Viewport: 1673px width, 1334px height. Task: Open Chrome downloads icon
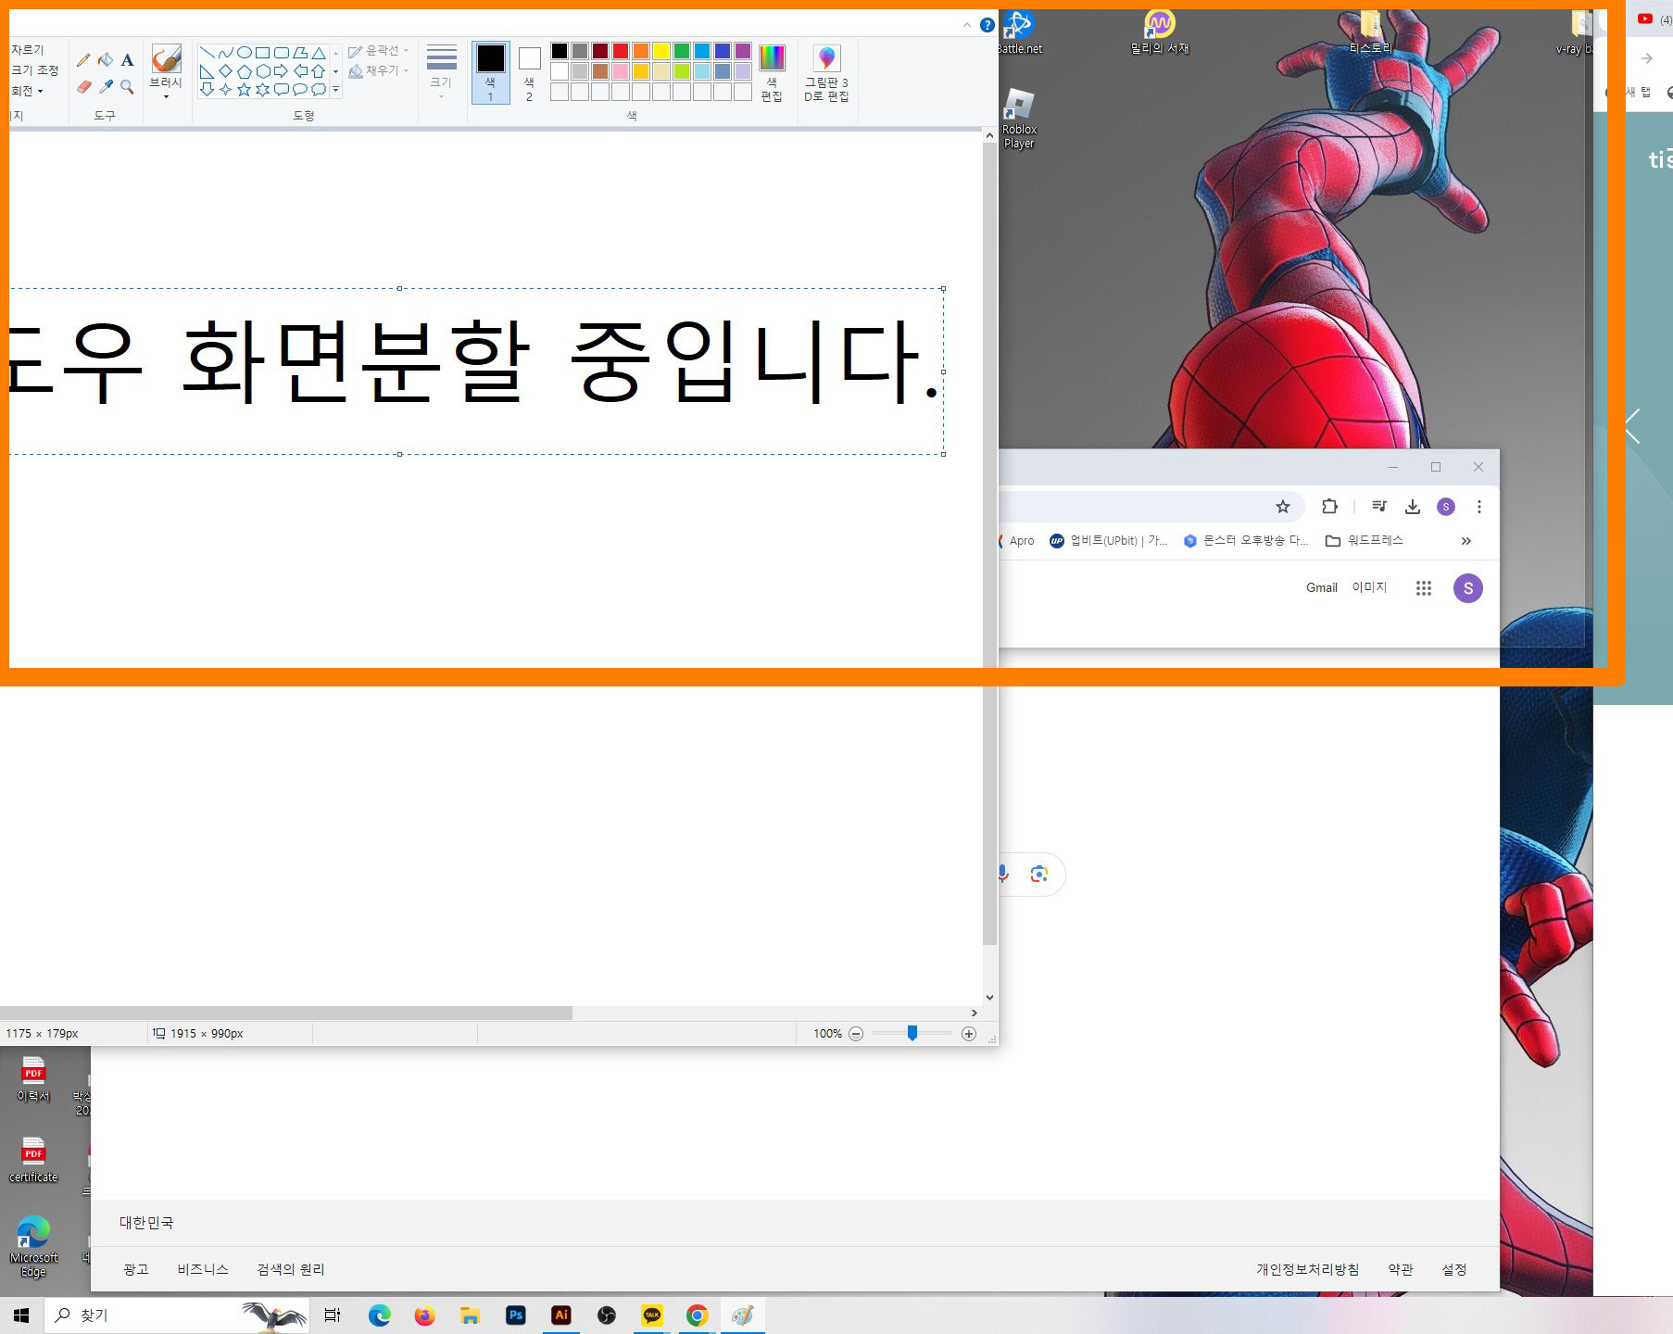1413,507
